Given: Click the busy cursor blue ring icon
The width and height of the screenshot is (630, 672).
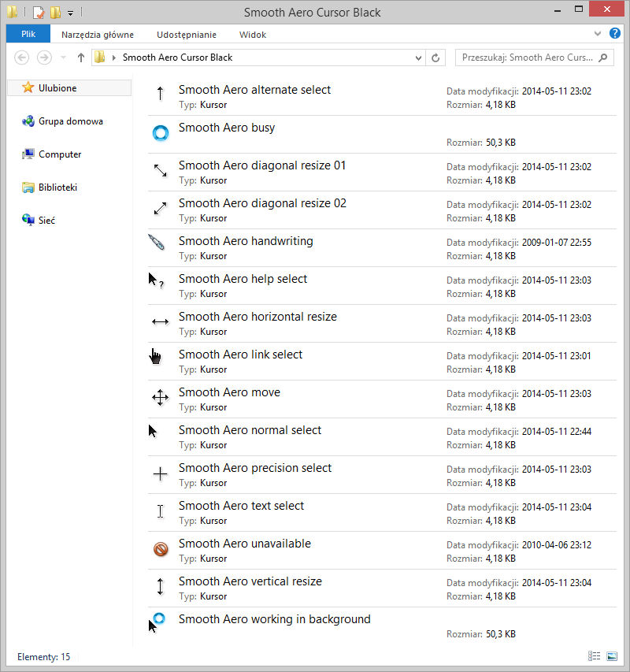Looking at the screenshot, I should click(x=161, y=133).
